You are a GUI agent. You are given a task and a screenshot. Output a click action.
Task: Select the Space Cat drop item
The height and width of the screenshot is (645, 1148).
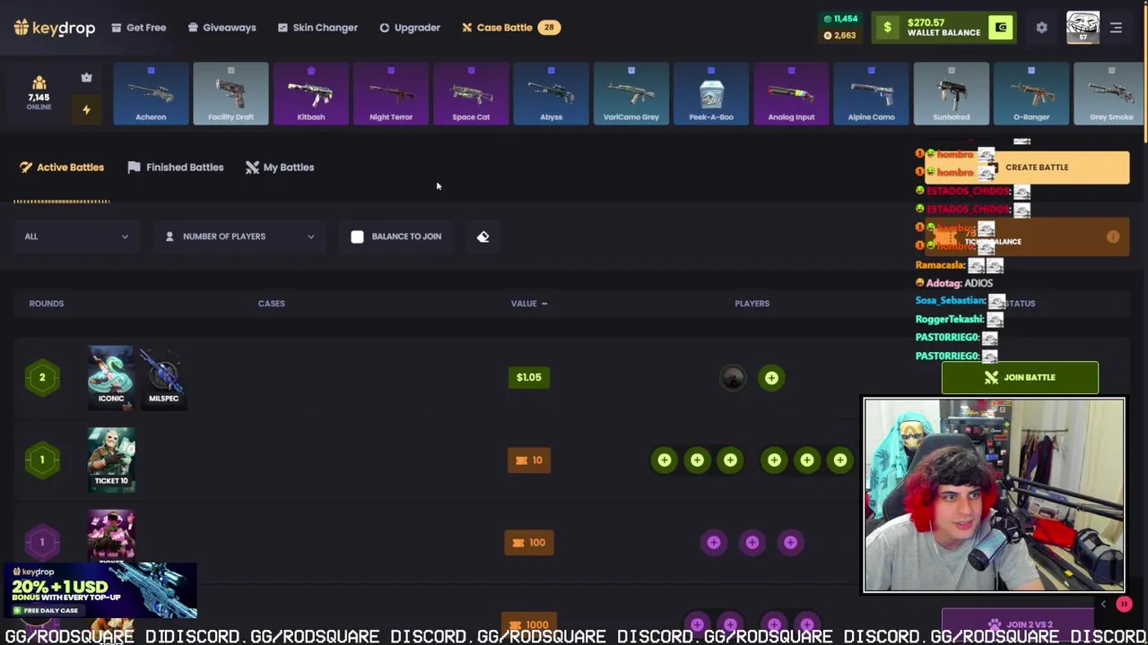[x=471, y=93]
